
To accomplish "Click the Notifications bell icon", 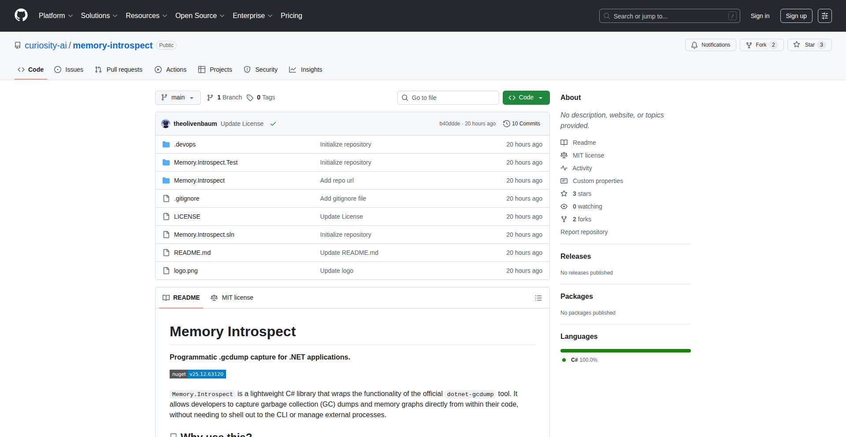I will 694,45.
